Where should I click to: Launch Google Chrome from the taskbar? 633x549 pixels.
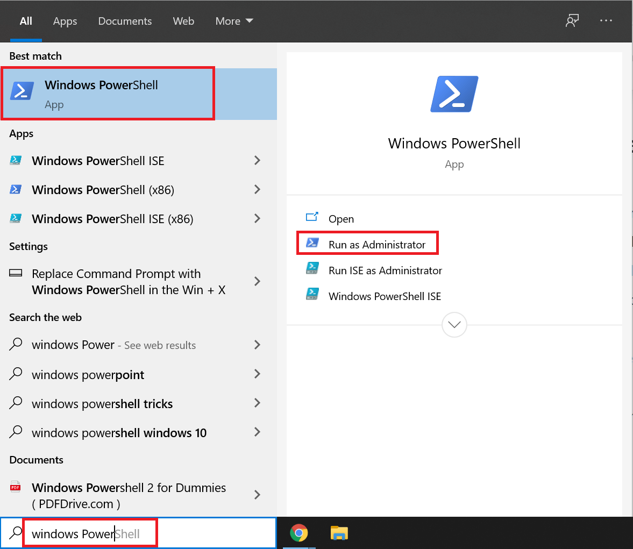(x=299, y=533)
